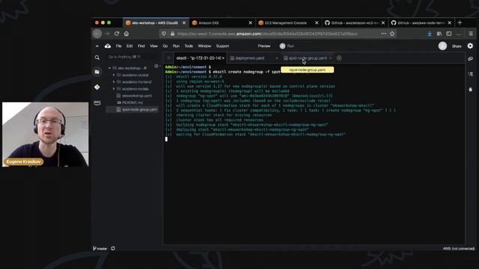Open the Go menu
The image size is (479, 269).
[x=165, y=46]
